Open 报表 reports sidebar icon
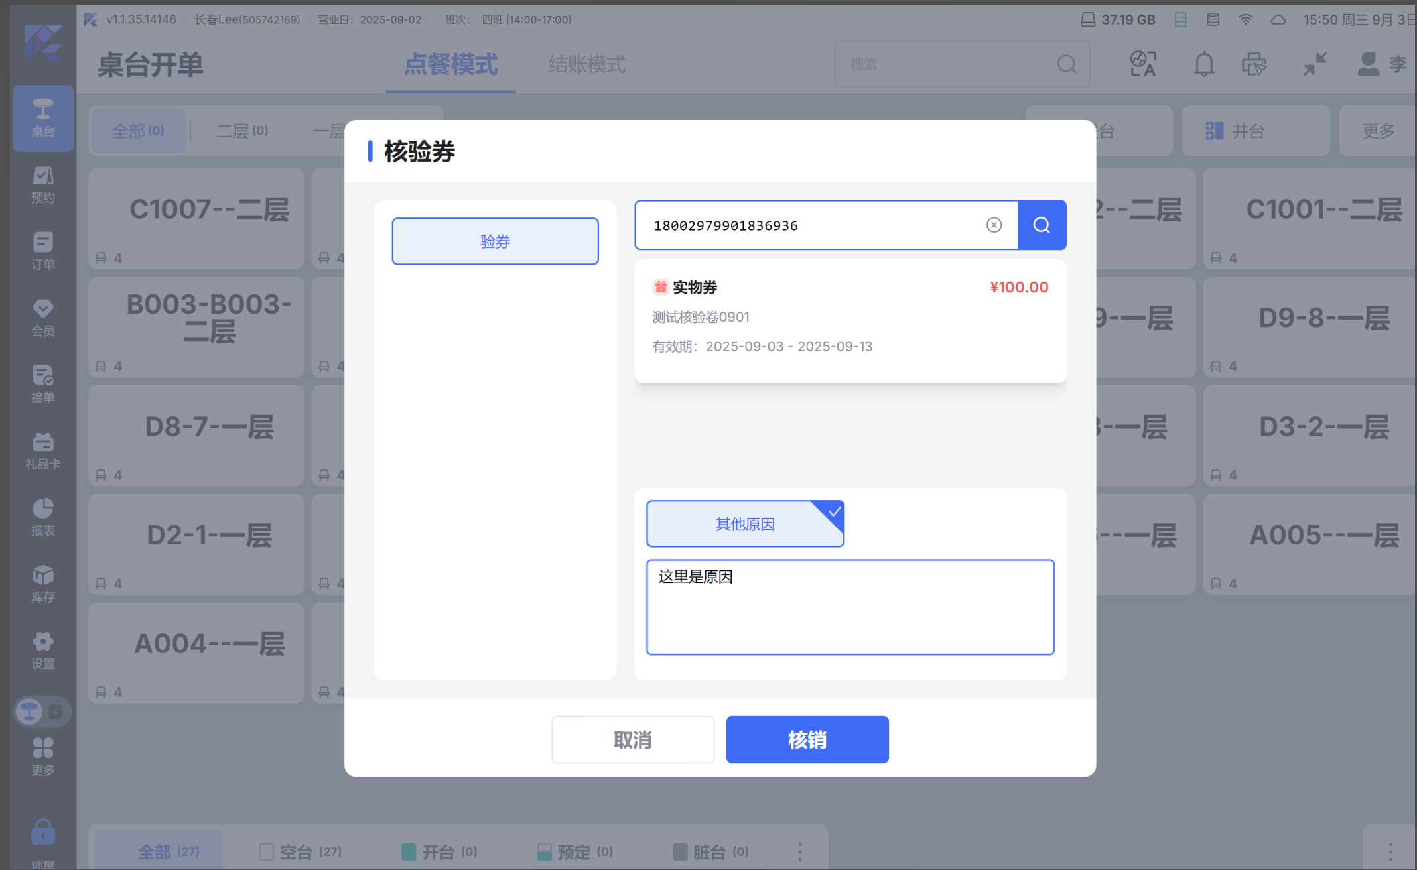The width and height of the screenshot is (1417, 870). [43, 517]
